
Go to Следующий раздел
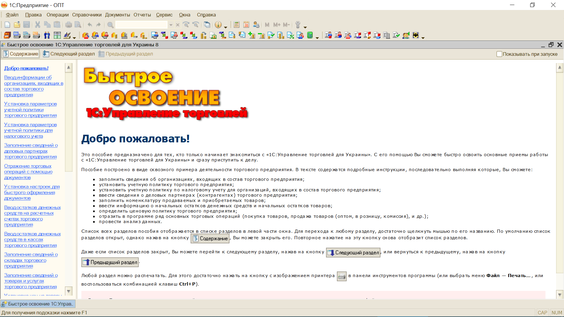click(x=69, y=54)
